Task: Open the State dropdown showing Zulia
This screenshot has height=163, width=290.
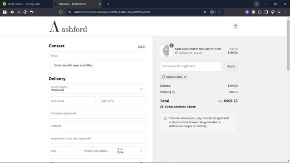Action: (x=130, y=151)
